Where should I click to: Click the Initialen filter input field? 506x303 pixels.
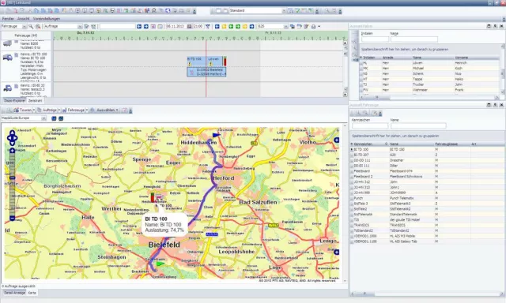click(x=375, y=39)
